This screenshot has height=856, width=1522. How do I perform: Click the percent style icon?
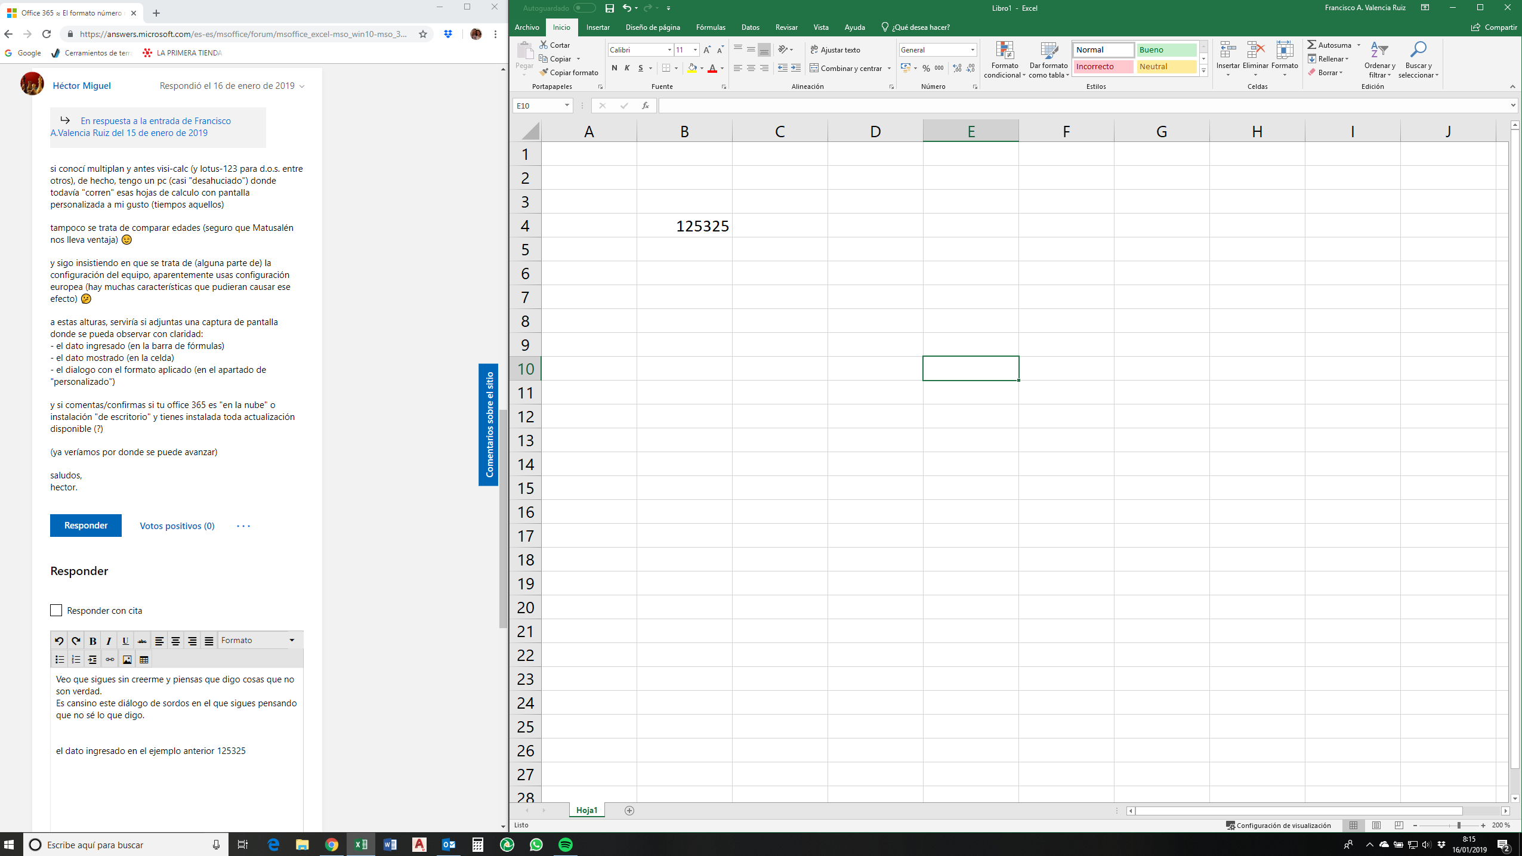(926, 68)
